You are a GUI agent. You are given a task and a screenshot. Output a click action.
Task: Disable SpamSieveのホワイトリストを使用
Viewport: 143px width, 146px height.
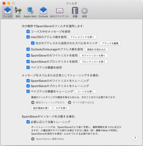coord(28,55)
